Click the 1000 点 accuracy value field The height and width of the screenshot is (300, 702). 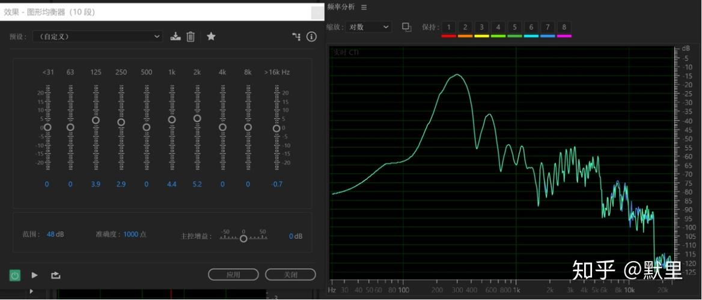(135, 234)
